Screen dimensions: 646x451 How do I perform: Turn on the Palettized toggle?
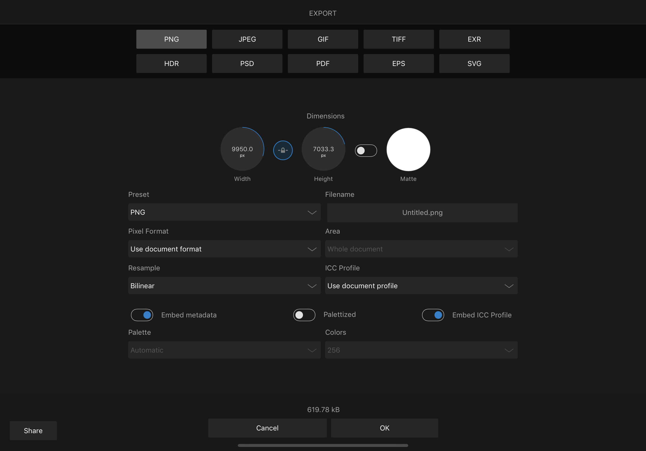[x=304, y=315]
